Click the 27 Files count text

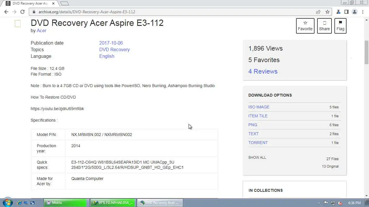pyautogui.click(x=332, y=159)
